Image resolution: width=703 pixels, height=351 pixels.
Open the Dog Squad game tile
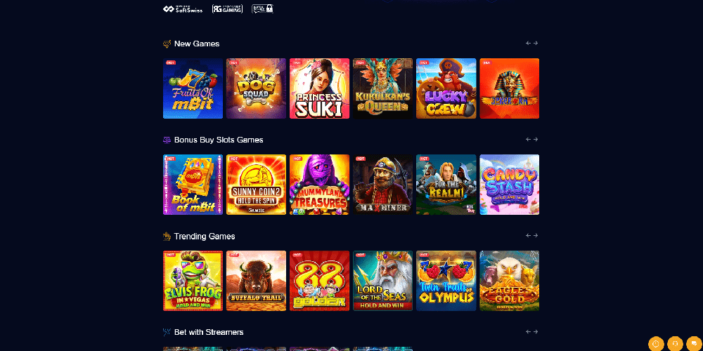256,88
